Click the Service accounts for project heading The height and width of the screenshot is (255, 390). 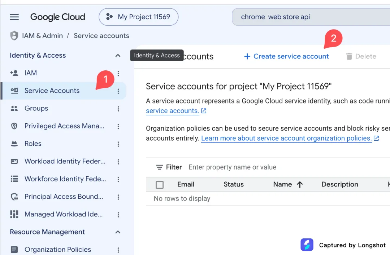(x=239, y=87)
